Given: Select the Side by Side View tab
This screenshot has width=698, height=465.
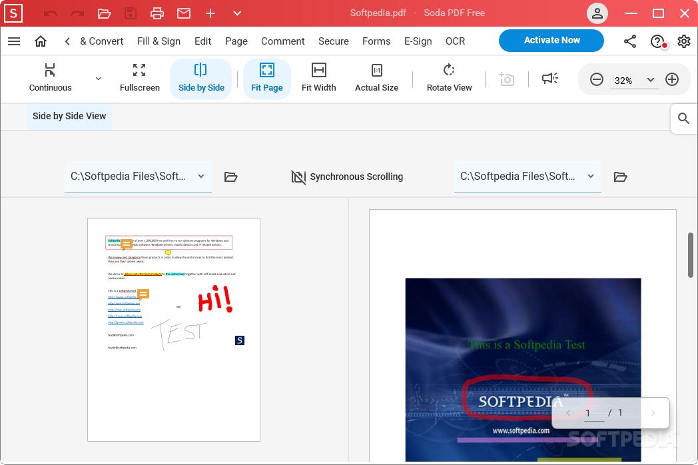Looking at the screenshot, I should point(69,116).
